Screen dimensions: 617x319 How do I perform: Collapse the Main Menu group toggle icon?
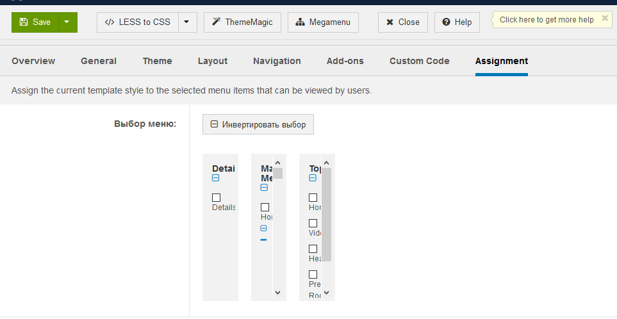(x=264, y=188)
